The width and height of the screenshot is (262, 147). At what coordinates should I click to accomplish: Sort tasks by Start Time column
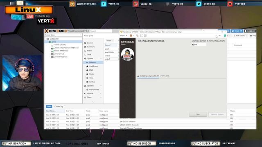pos(54,111)
